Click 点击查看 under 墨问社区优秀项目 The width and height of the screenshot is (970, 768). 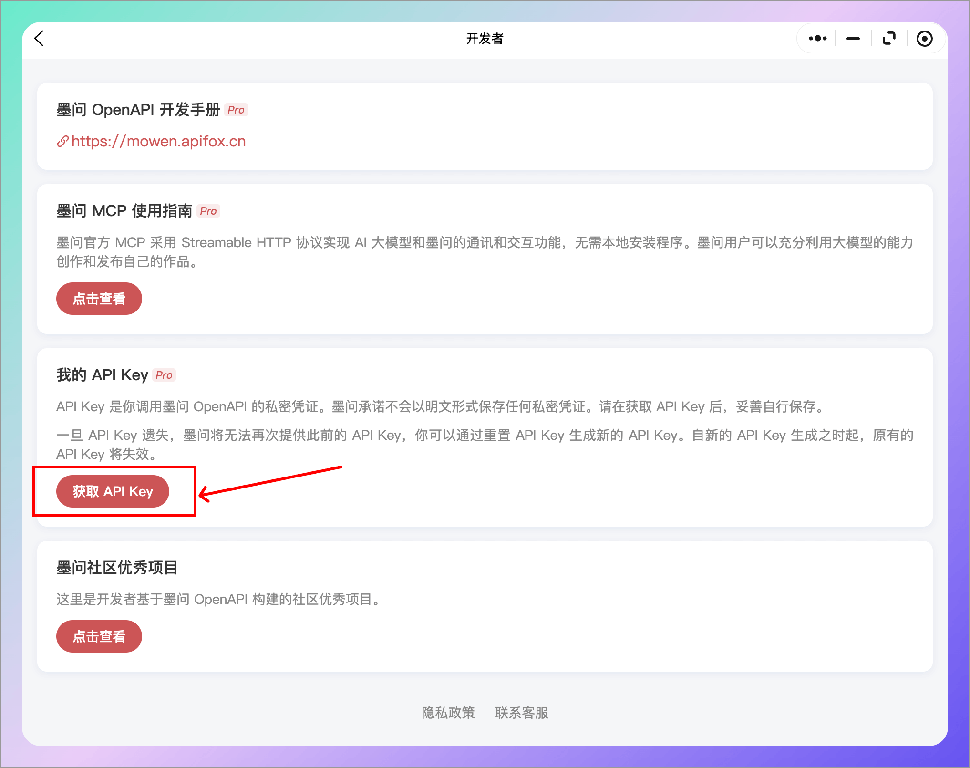coord(99,636)
